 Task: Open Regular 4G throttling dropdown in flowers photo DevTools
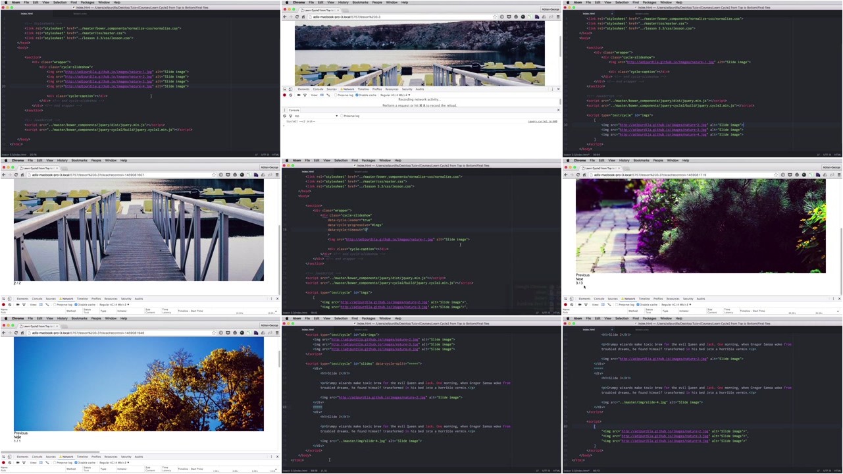[x=676, y=305]
